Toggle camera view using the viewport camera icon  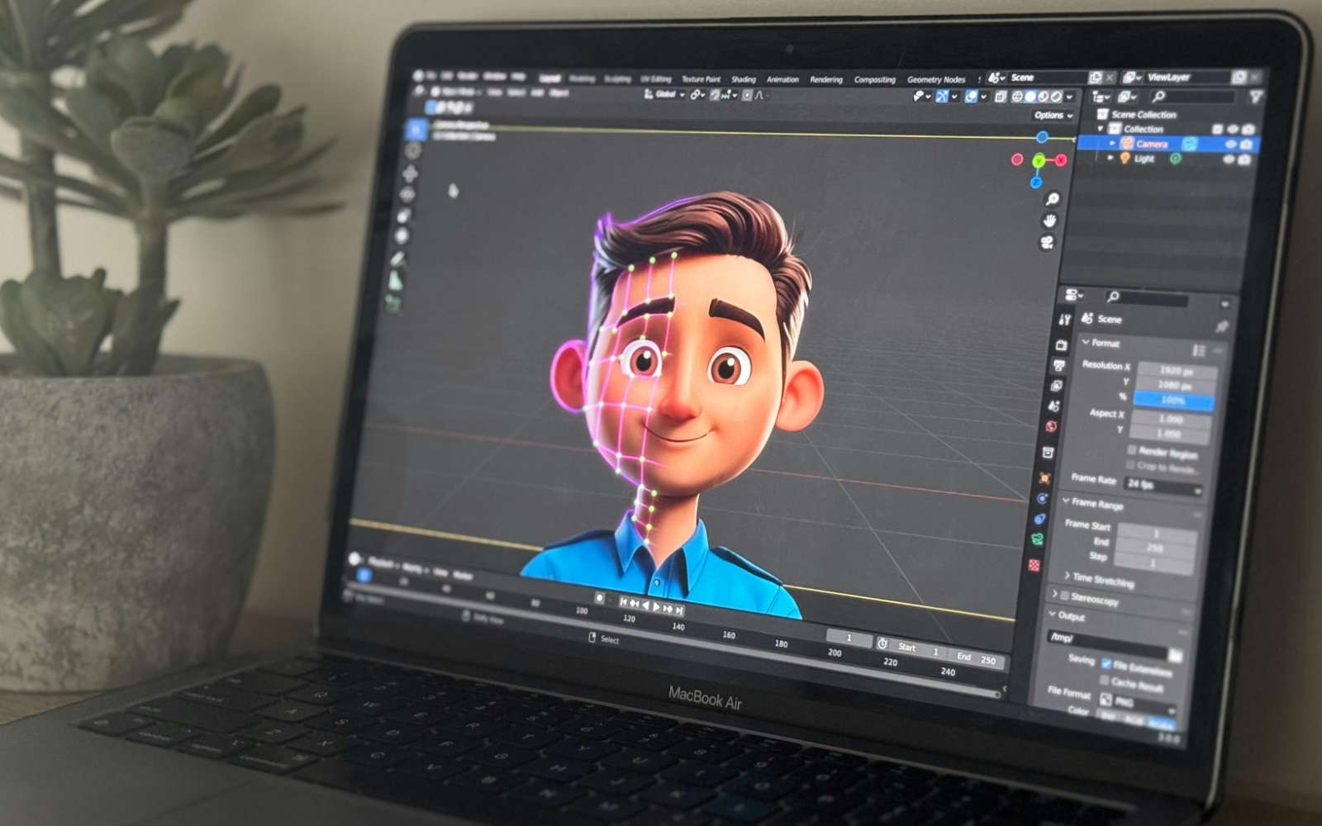coord(1046,242)
